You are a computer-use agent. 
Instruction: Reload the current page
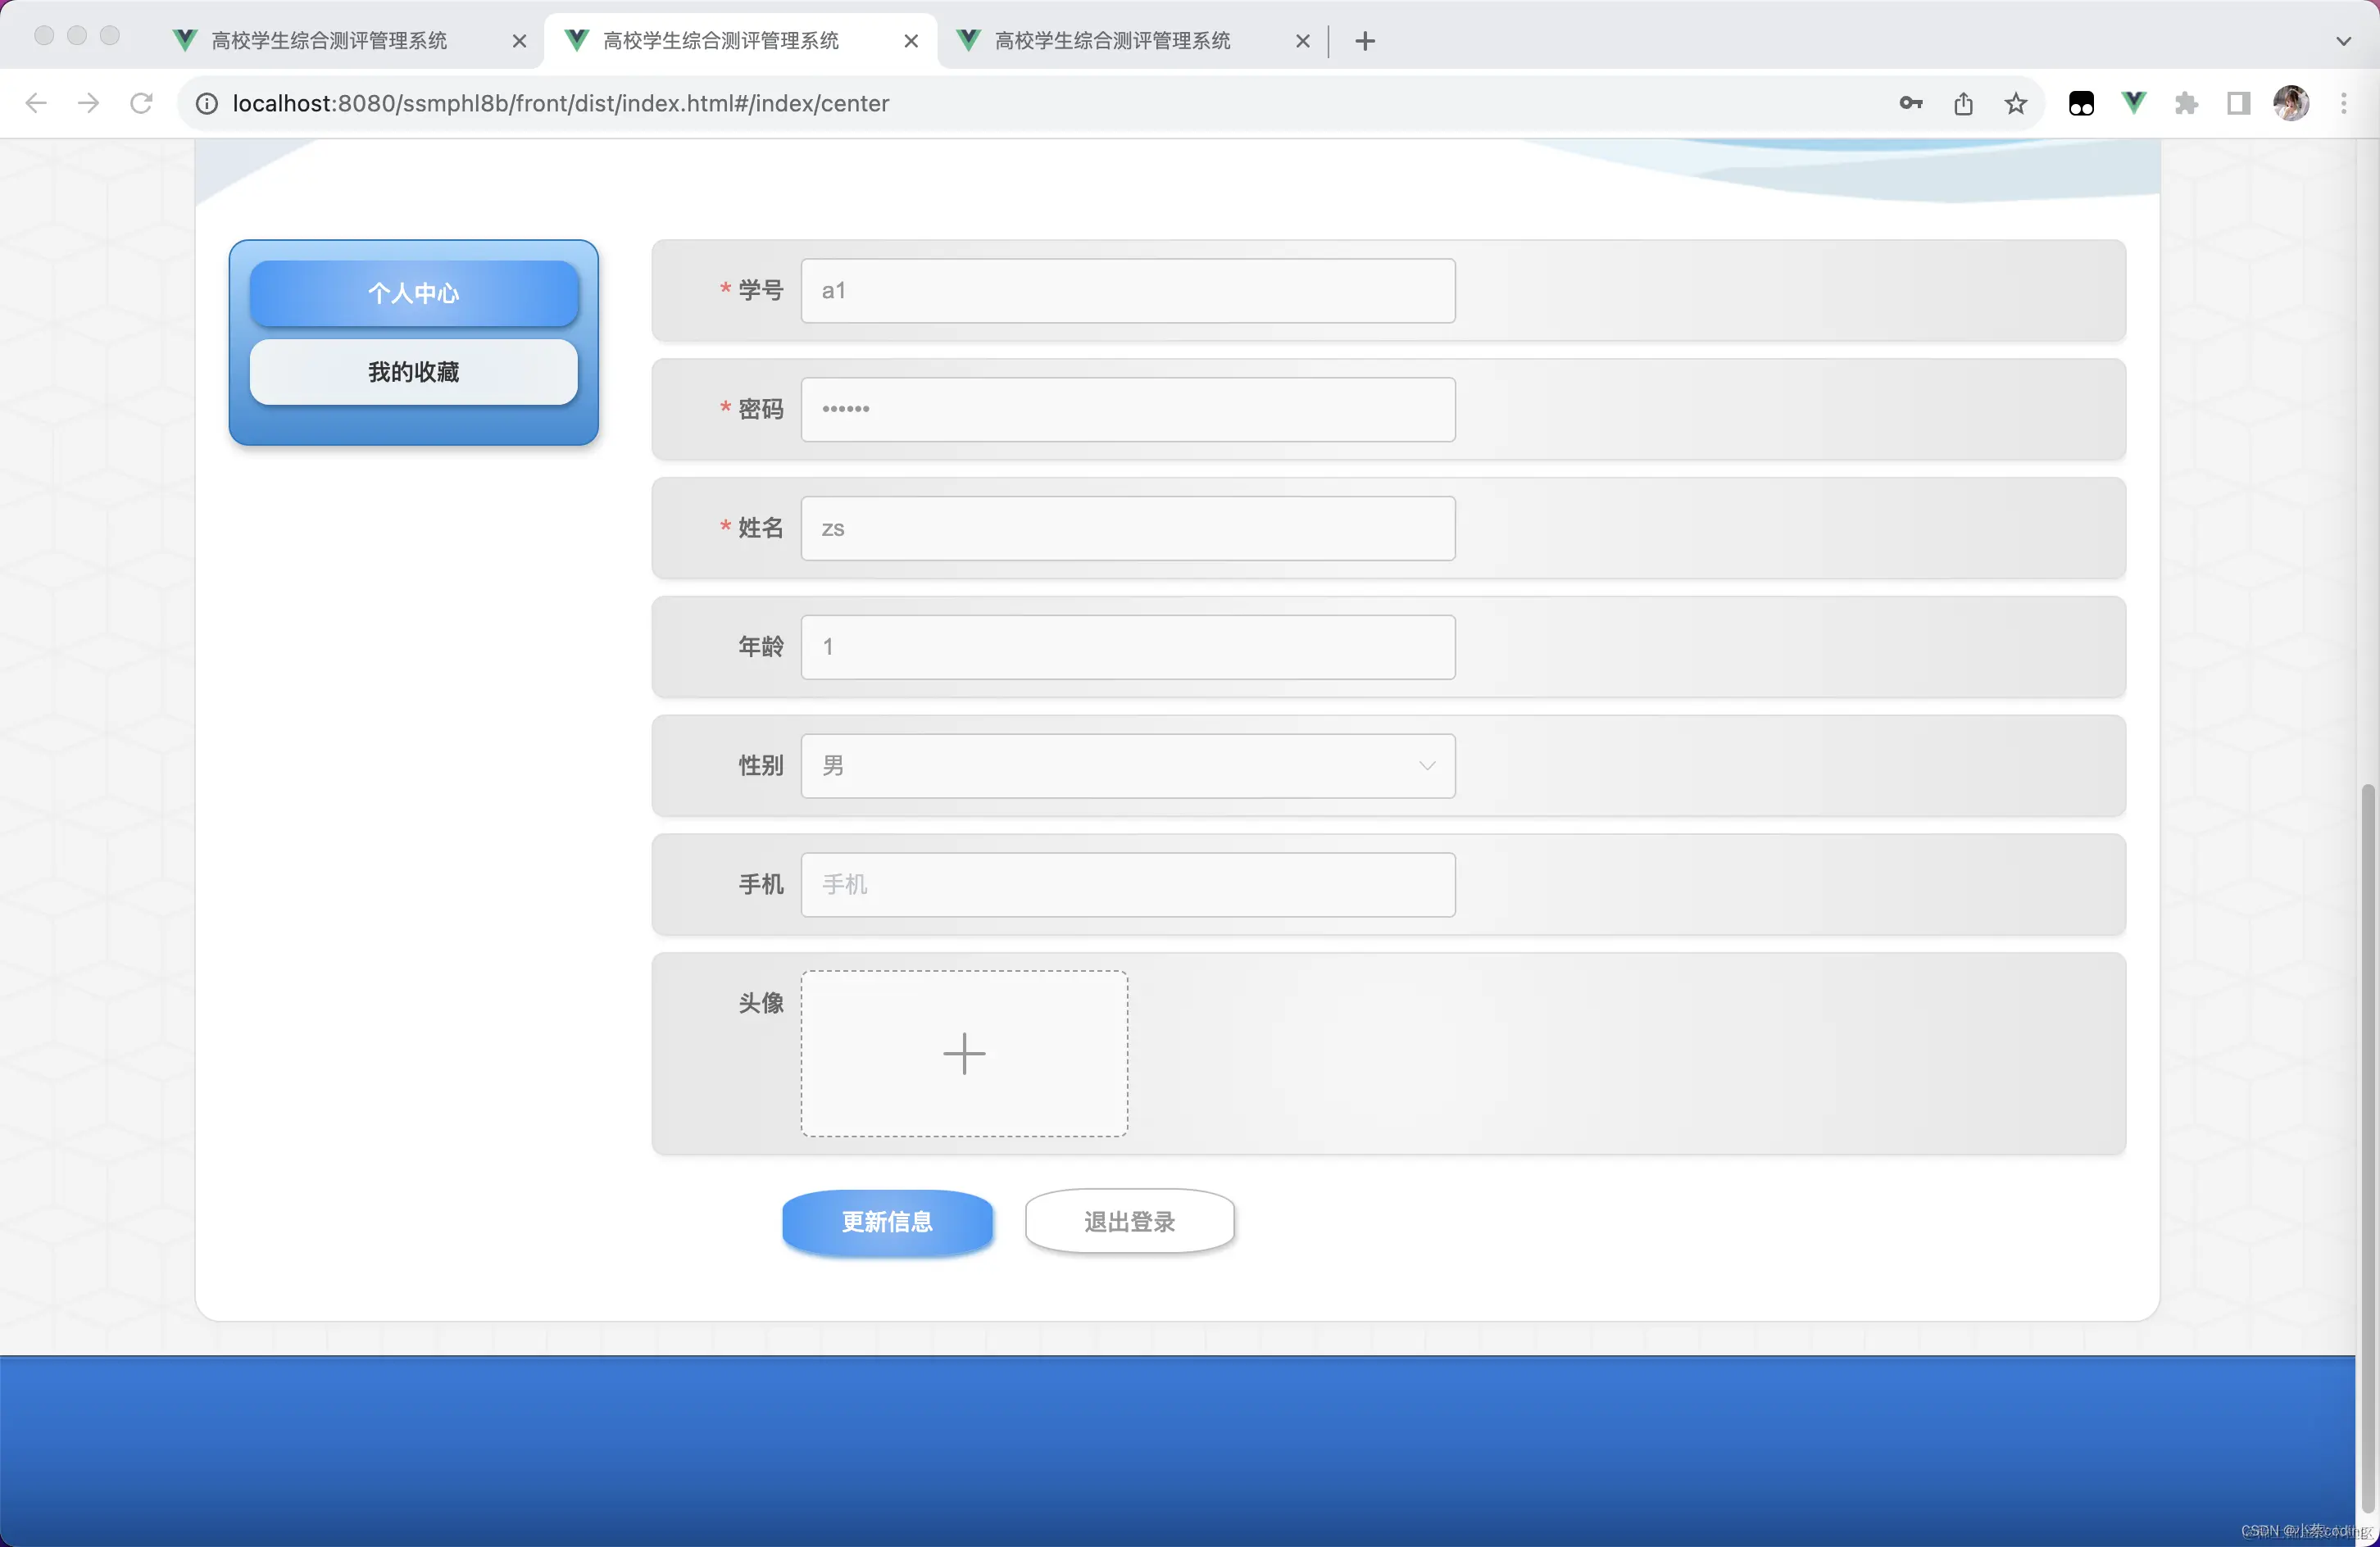click(x=141, y=103)
